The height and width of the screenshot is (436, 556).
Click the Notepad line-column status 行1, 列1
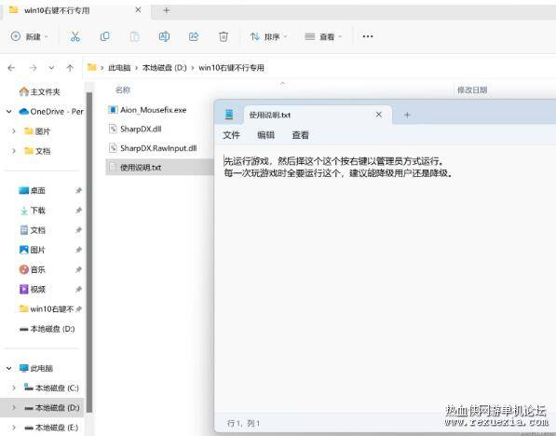pyautogui.click(x=244, y=423)
